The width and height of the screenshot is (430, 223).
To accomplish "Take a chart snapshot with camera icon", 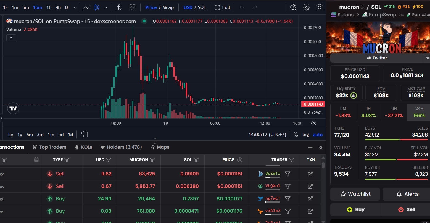I will click(x=319, y=7).
